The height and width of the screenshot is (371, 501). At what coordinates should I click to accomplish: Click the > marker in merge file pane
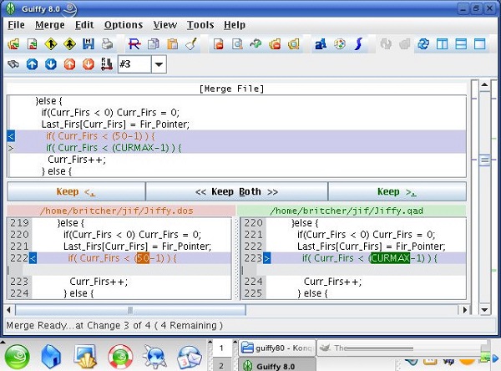click(x=11, y=148)
